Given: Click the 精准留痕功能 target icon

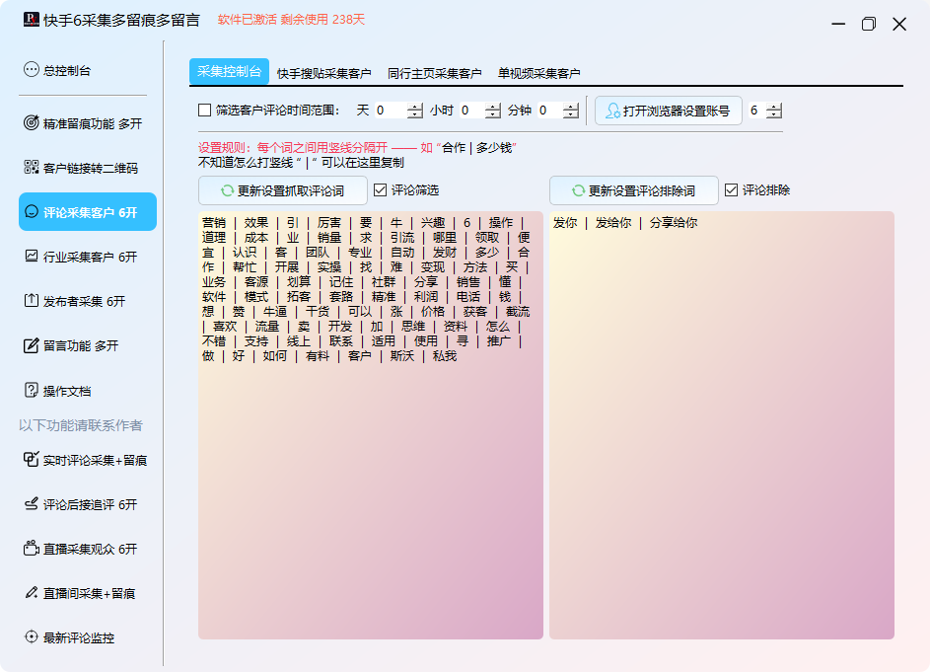Looking at the screenshot, I should click(32, 123).
